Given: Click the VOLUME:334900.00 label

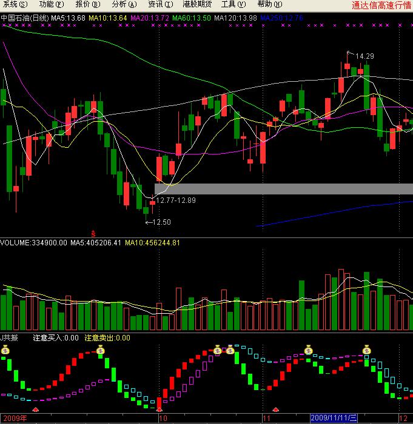Looking at the screenshot, I should coord(33,243).
